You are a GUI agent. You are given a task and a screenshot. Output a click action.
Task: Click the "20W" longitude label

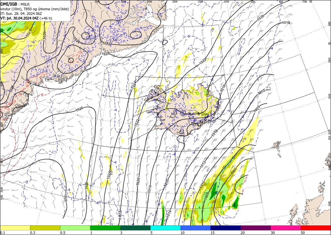point(175,2)
